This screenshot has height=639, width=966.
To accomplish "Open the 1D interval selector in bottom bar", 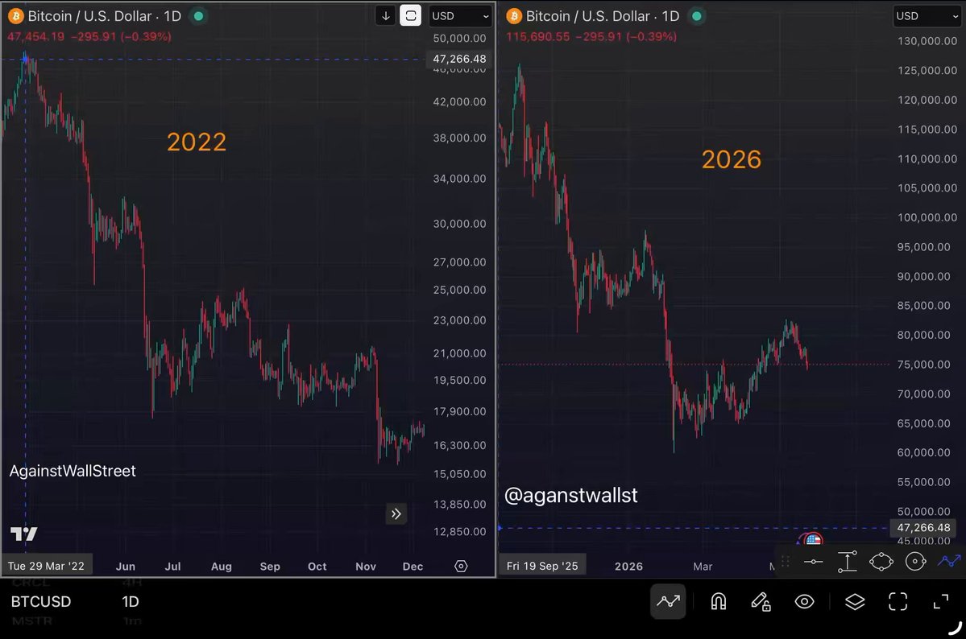I will [130, 601].
